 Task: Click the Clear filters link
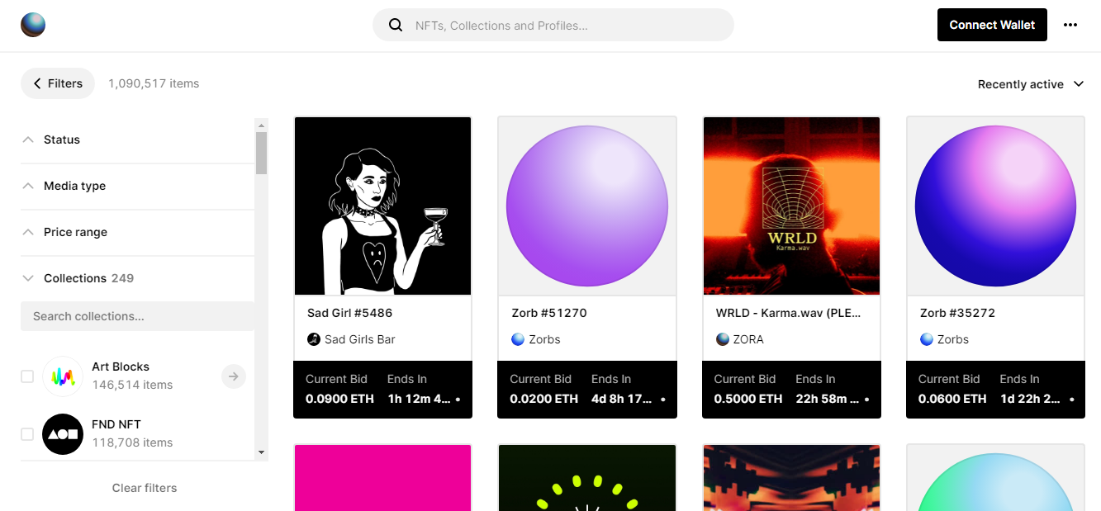pos(145,488)
